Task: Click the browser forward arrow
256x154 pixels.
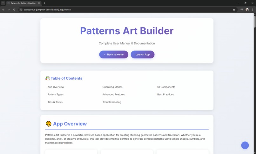Action: point(9,10)
